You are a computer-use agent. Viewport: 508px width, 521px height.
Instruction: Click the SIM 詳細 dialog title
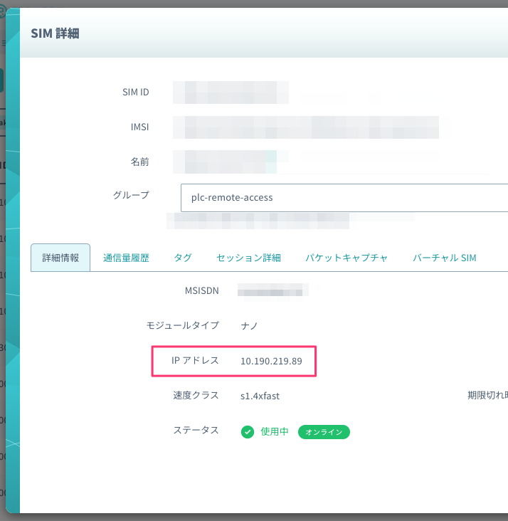click(x=55, y=33)
